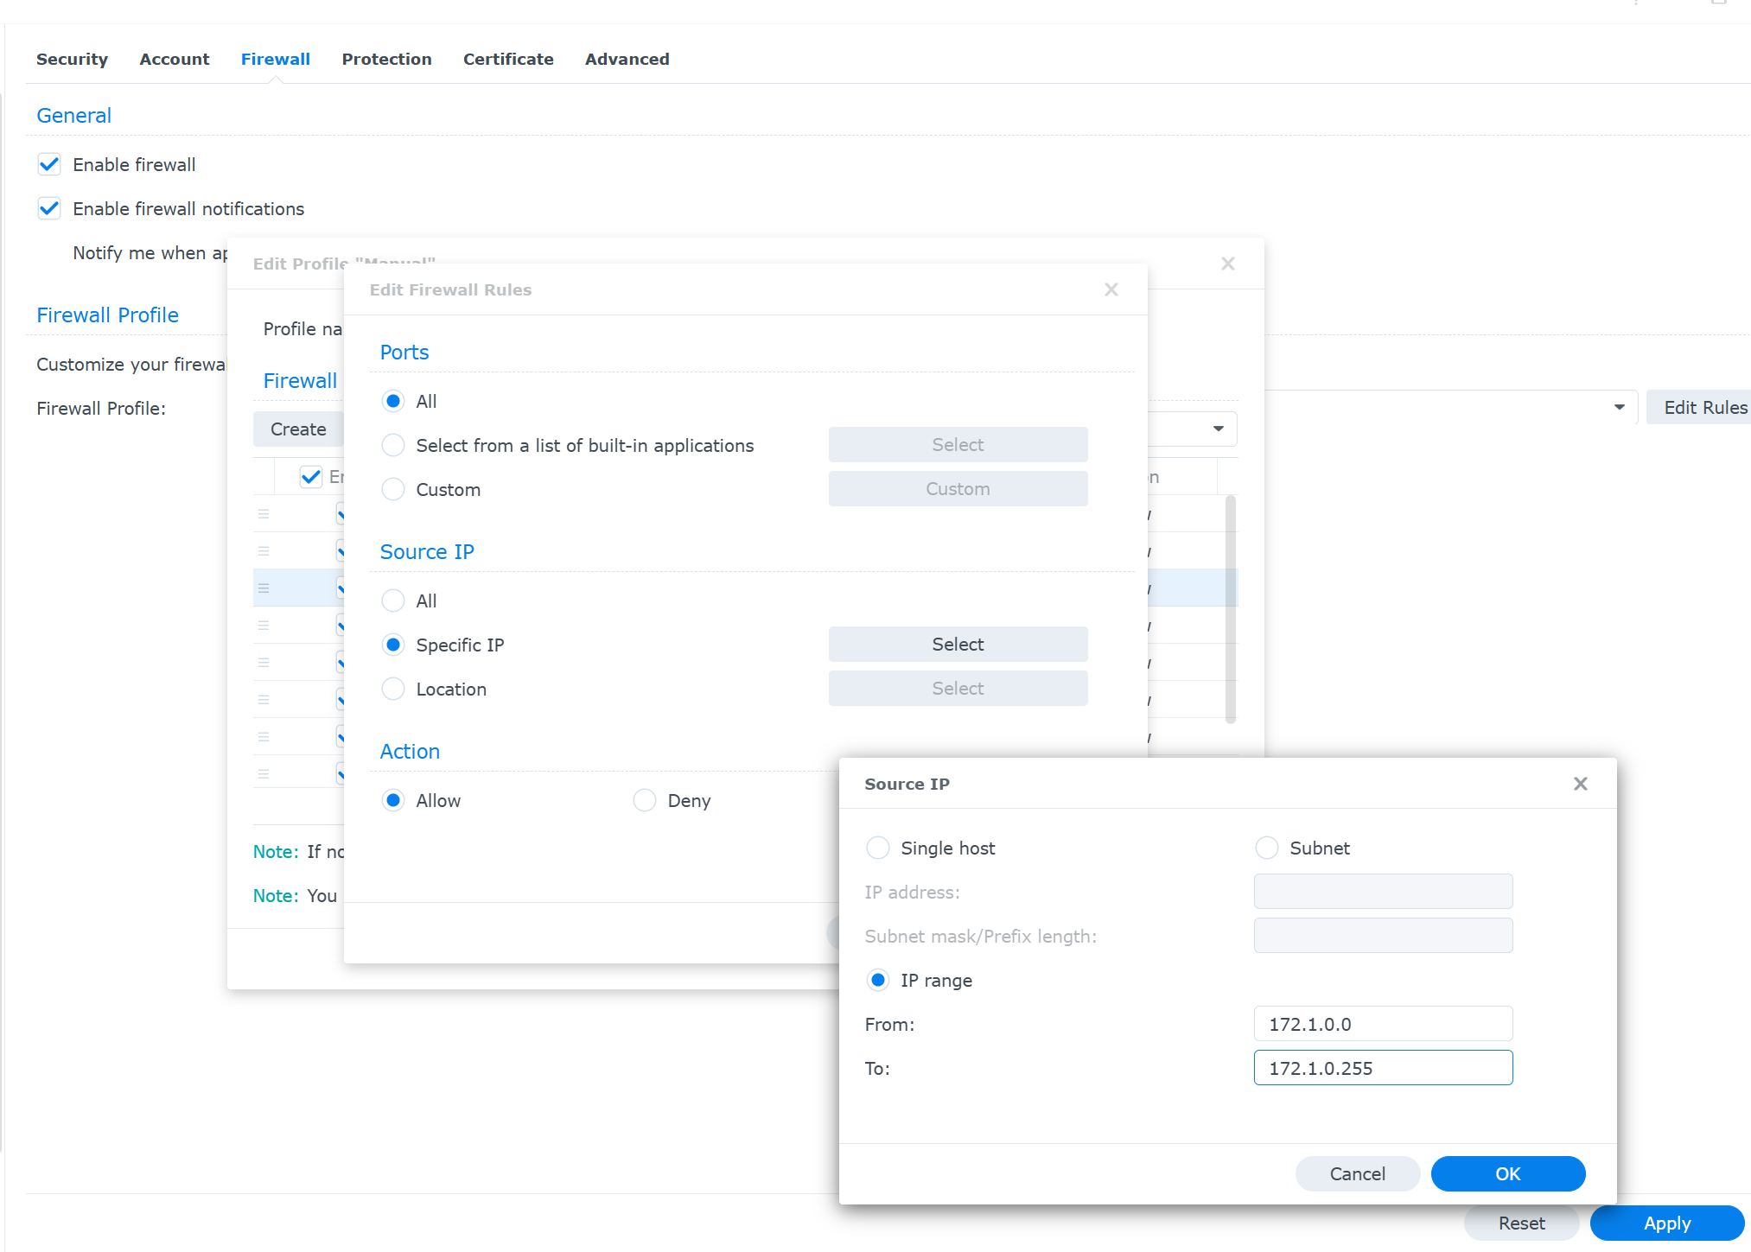Switch to the Protection tab
The height and width of the screenshot is (1252, 1751).
click(x=386, y=59)
